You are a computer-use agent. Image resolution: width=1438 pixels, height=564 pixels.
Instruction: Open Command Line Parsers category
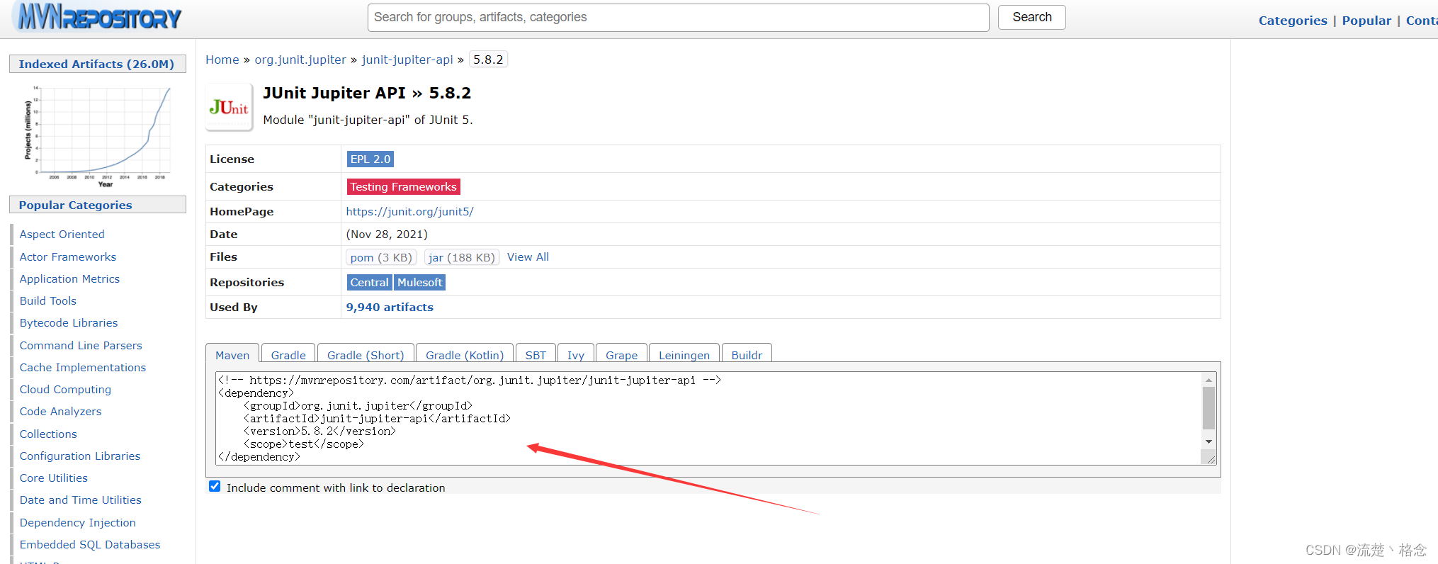[81, 345]
